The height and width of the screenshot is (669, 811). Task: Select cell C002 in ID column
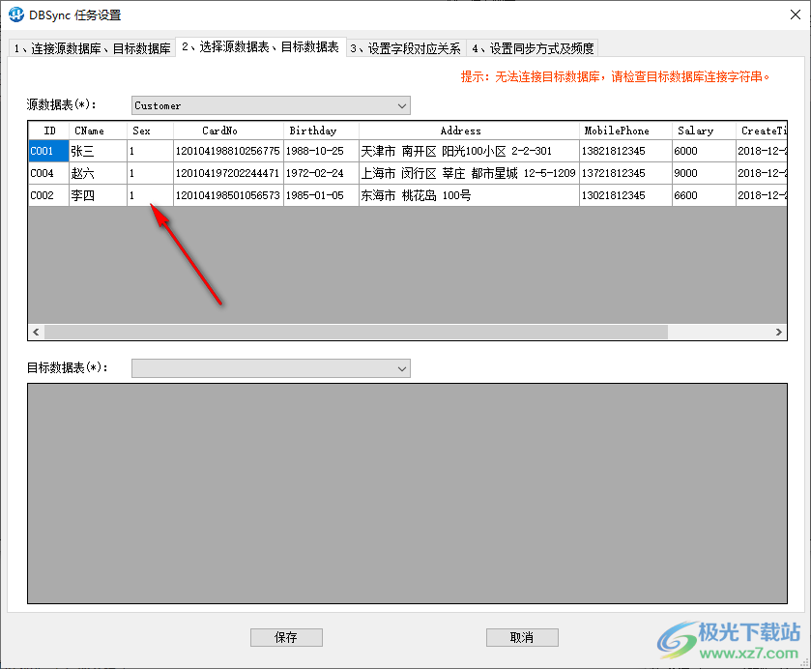[x=49, y=195]
